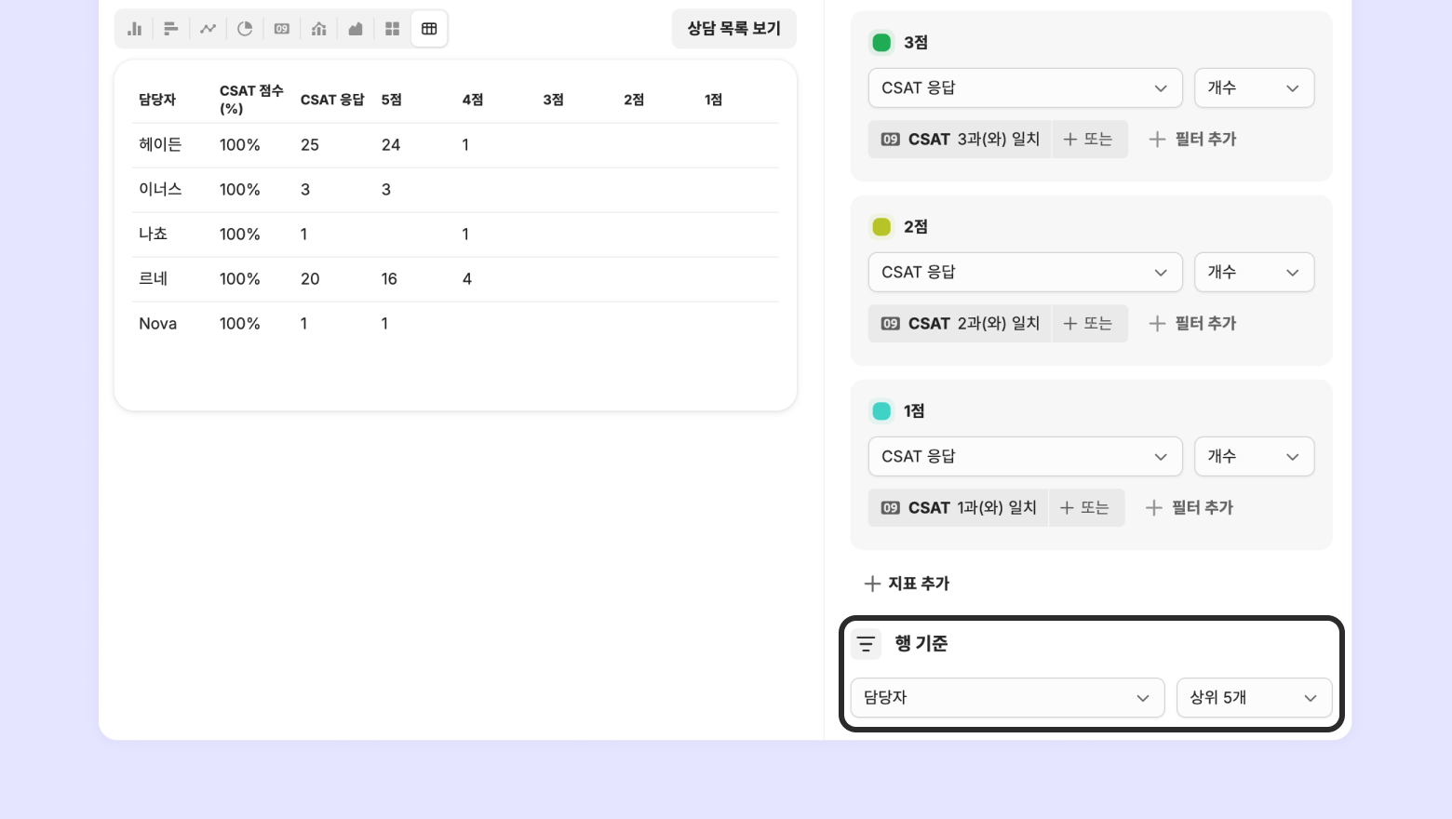Select the area chart type
The width and height of the screenshot is (1452, 819).
pyautogui.click(x=356, y=29)
